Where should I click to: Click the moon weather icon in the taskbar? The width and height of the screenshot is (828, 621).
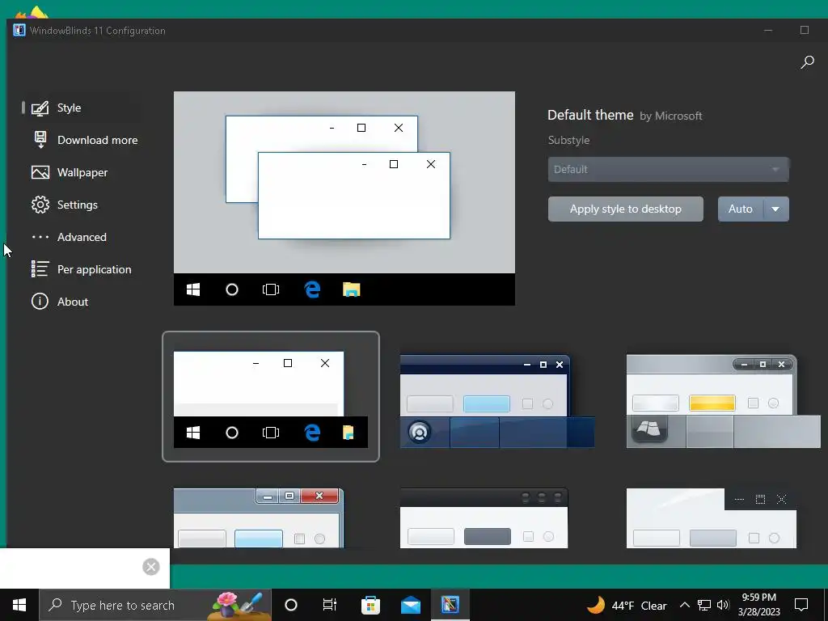[x=596, y=605]
